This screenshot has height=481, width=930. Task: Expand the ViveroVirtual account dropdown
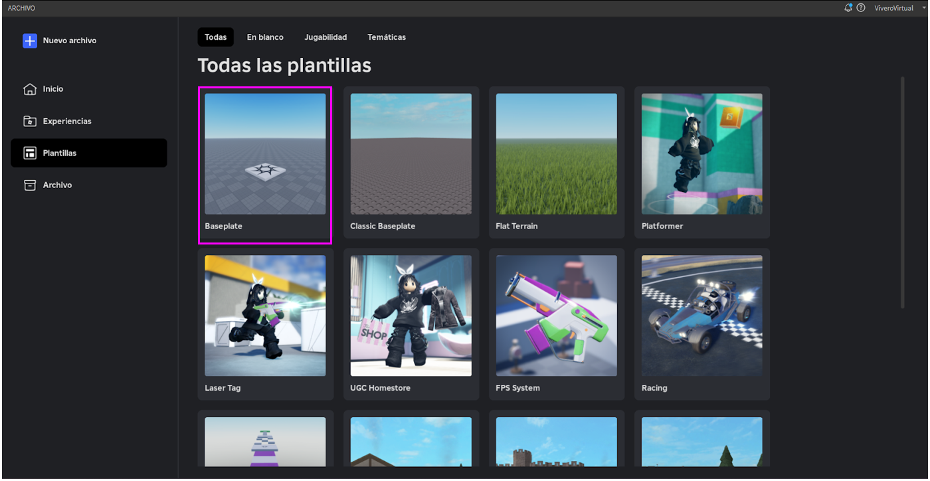[x=924, y=8]
